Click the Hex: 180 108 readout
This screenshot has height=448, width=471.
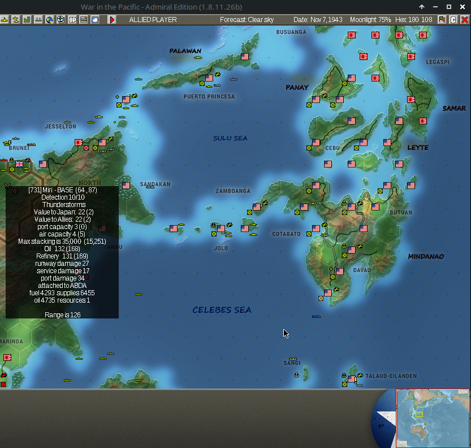coord(414,20)
